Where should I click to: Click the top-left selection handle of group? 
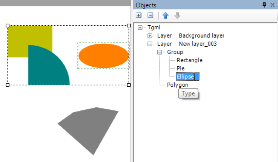coord(8,26)
